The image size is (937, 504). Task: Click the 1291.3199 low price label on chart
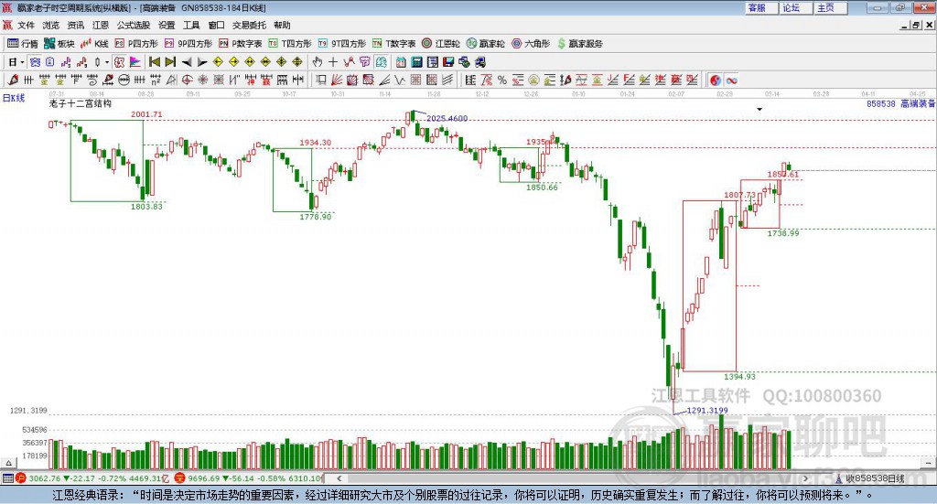pos(707,411)
